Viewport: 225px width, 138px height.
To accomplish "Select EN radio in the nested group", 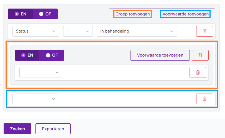I will (27, 55).
